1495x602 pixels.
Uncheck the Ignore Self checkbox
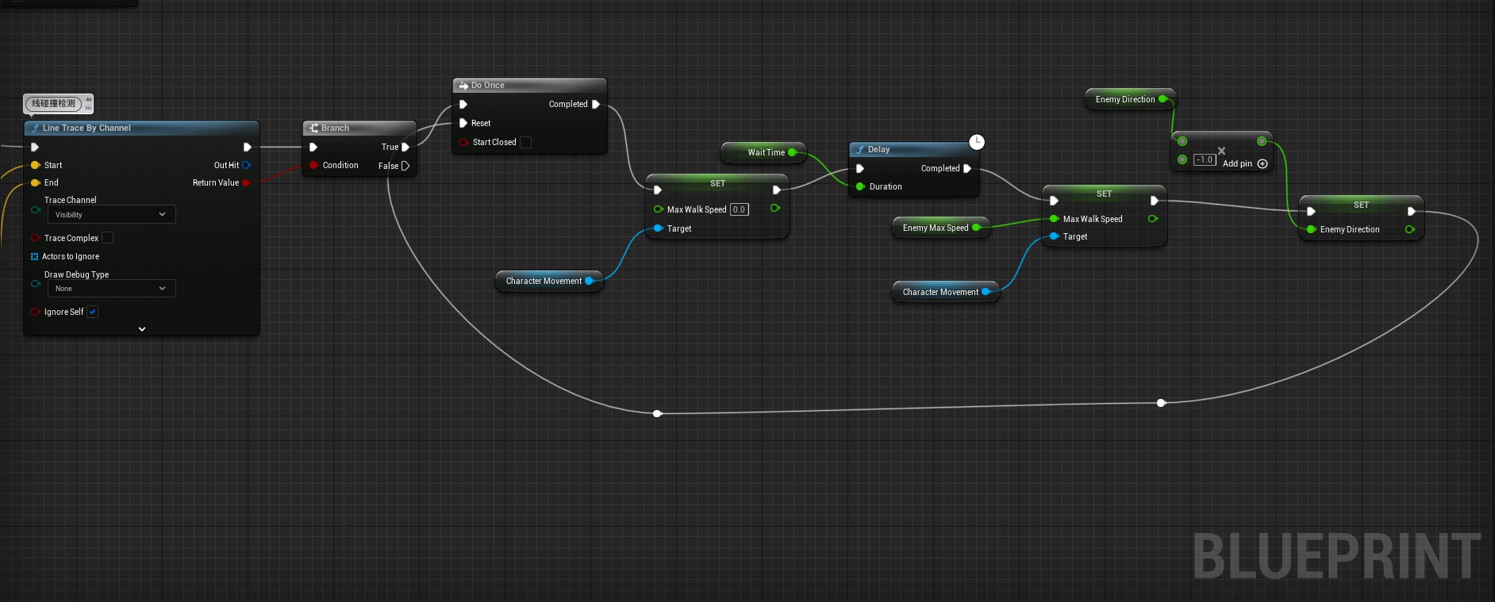[93, 312]
